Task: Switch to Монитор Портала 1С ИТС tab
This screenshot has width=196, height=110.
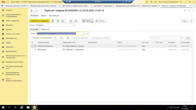Action: [x=16, y=6]
